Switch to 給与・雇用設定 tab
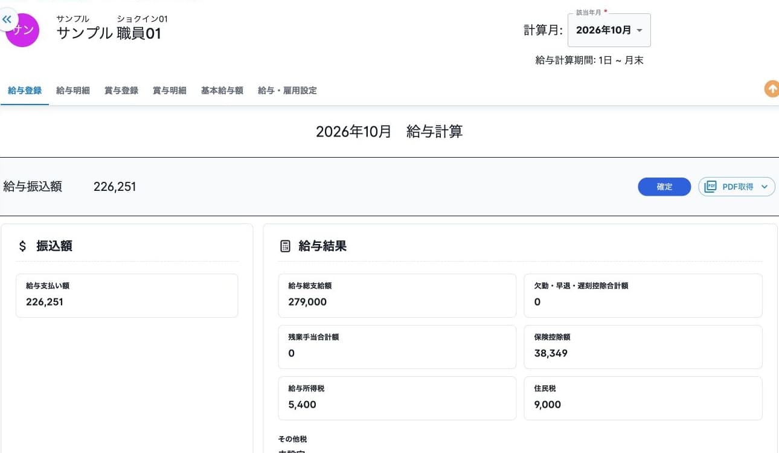The width and height of the screenshot is (779, 453). (287, 91)
